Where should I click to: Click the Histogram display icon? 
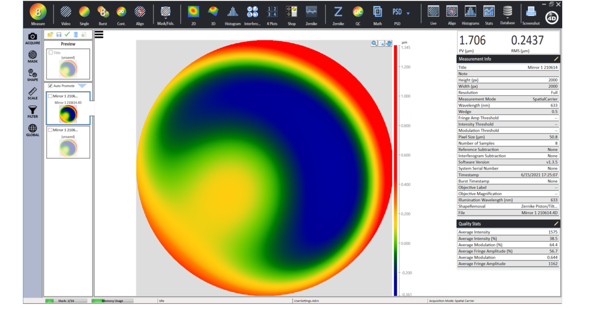[233, 12]
